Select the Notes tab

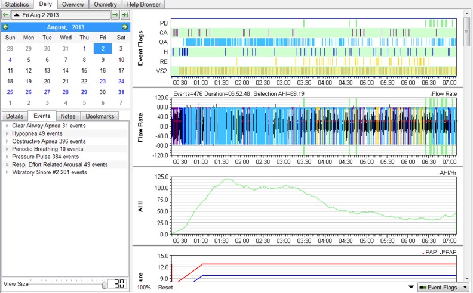click(x=67, y=116)
